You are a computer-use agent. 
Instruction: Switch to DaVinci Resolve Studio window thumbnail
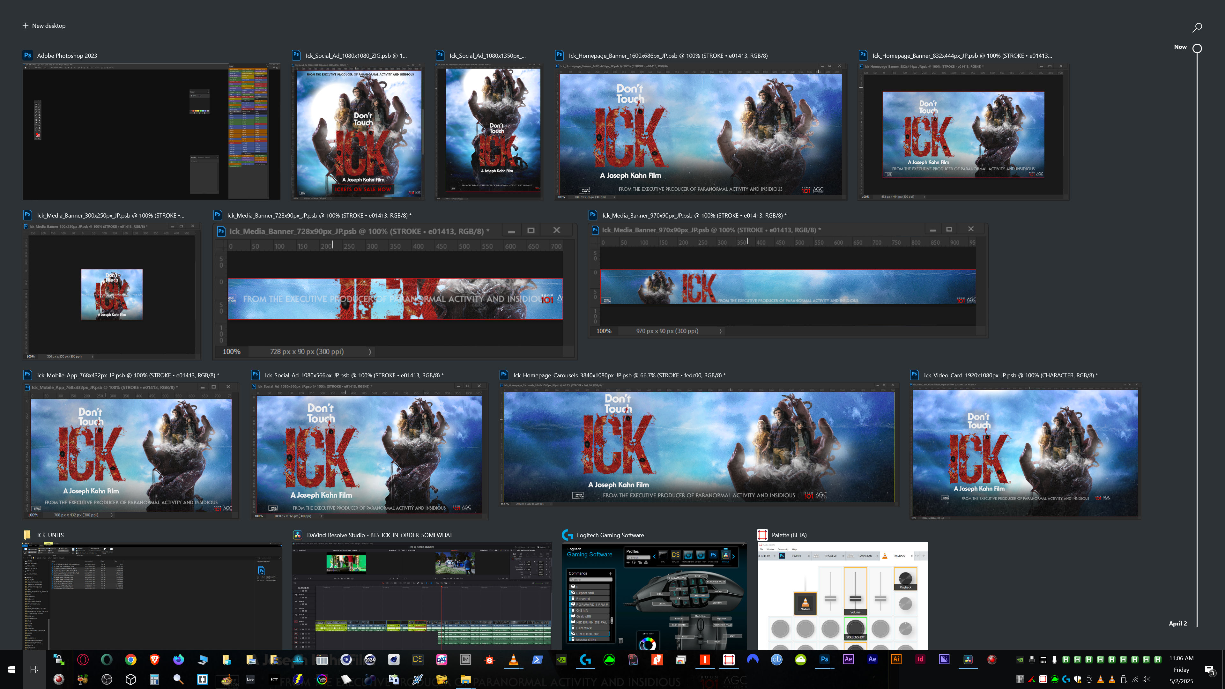pyautogui.click(x=422, y=597)
